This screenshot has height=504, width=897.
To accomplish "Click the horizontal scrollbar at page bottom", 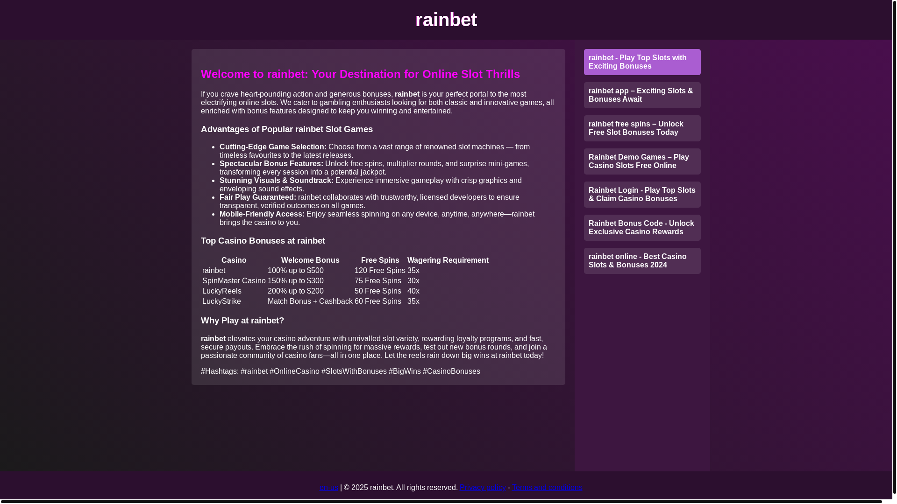I will click(x=441, y=502).
